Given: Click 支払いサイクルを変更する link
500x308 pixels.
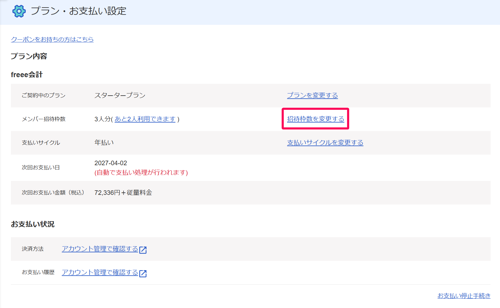Looking at the screenshot, I should [325, 143].
